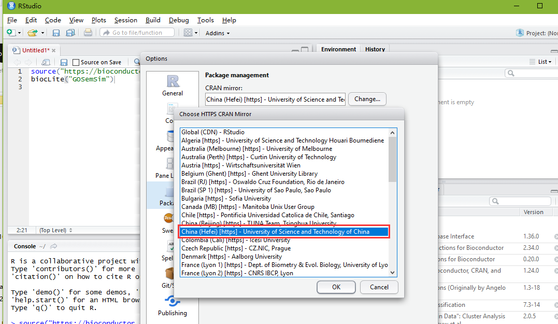Select Bulgaria Sofia University mirror
The width and height of the screenshot is (558, 324).
284,199
